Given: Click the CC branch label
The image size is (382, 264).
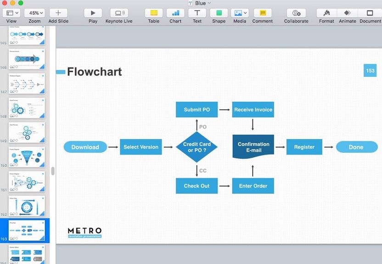Looking at the screenshot, I should (x=202, y=171).
